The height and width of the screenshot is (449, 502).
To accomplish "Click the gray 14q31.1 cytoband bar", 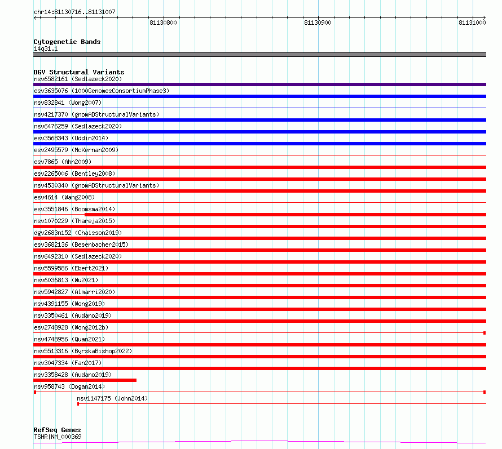I will (x=259, y=55).
